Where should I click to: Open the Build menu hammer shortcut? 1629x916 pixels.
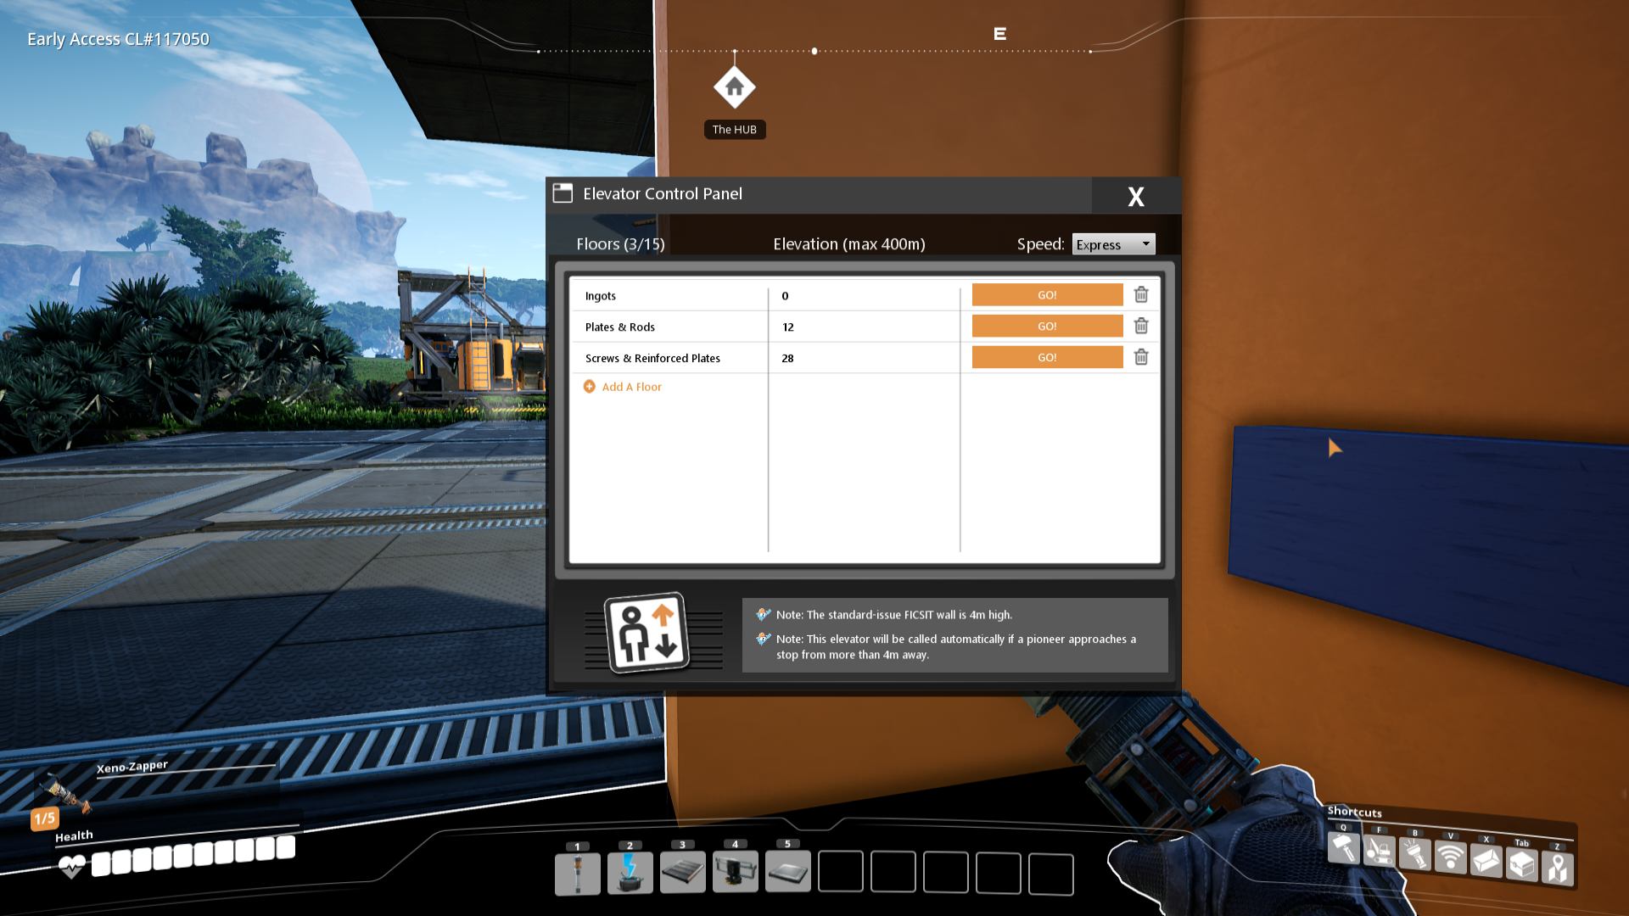[1344, 847]
